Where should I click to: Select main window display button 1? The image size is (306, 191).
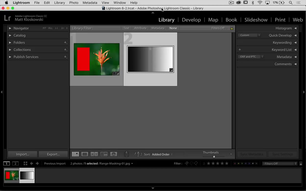(7, 163)
